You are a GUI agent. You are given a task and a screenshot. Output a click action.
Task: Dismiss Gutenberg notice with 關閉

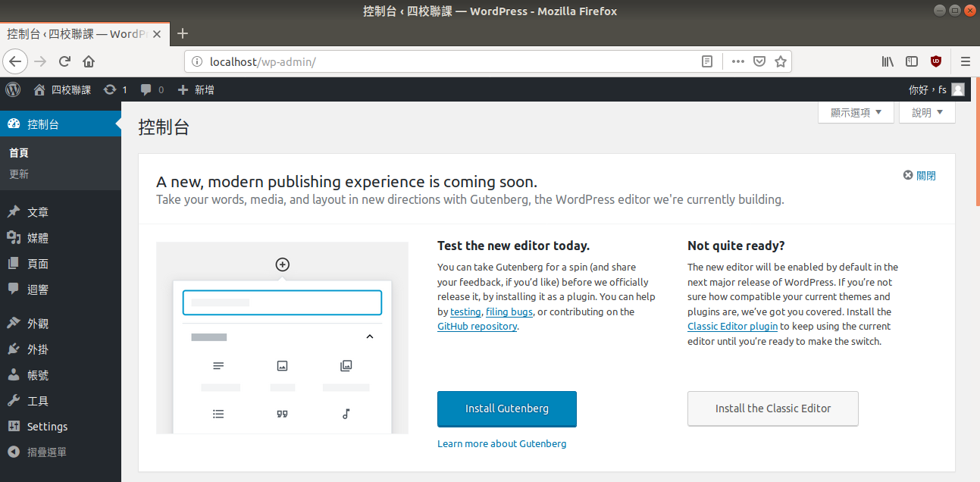tap(919, 175)
